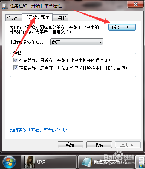The width and height of the screenshot is (145, 169).
Task: Open the partially visible taskbar document icon
Action: 141,162
